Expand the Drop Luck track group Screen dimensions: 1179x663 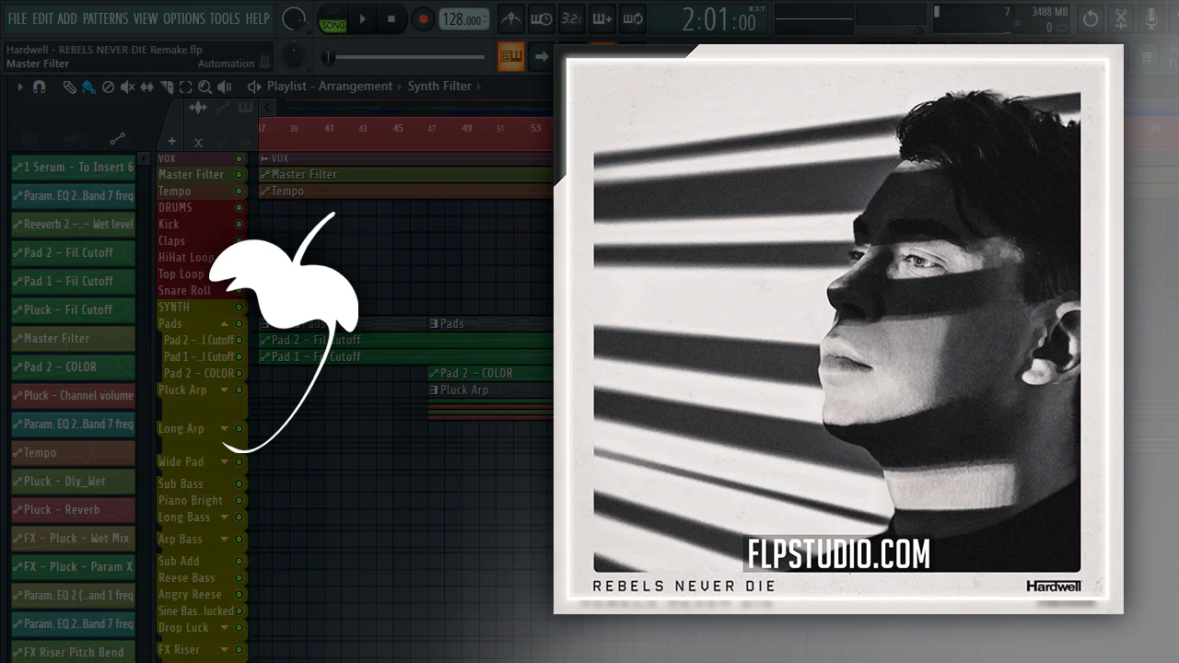click(x=224, y=628)
